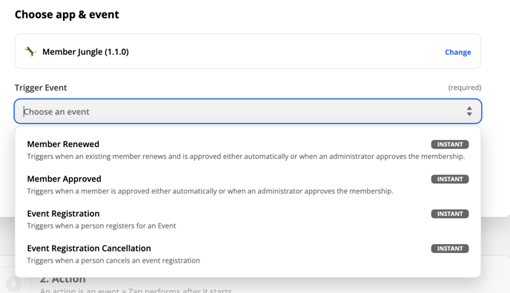Click the Member Jungle (1.1.0) app name

[85, 52]
